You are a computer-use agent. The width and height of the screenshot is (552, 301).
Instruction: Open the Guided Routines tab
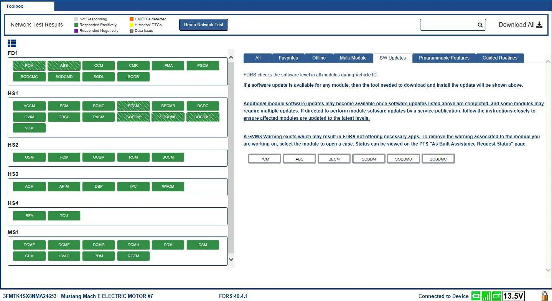500,58
